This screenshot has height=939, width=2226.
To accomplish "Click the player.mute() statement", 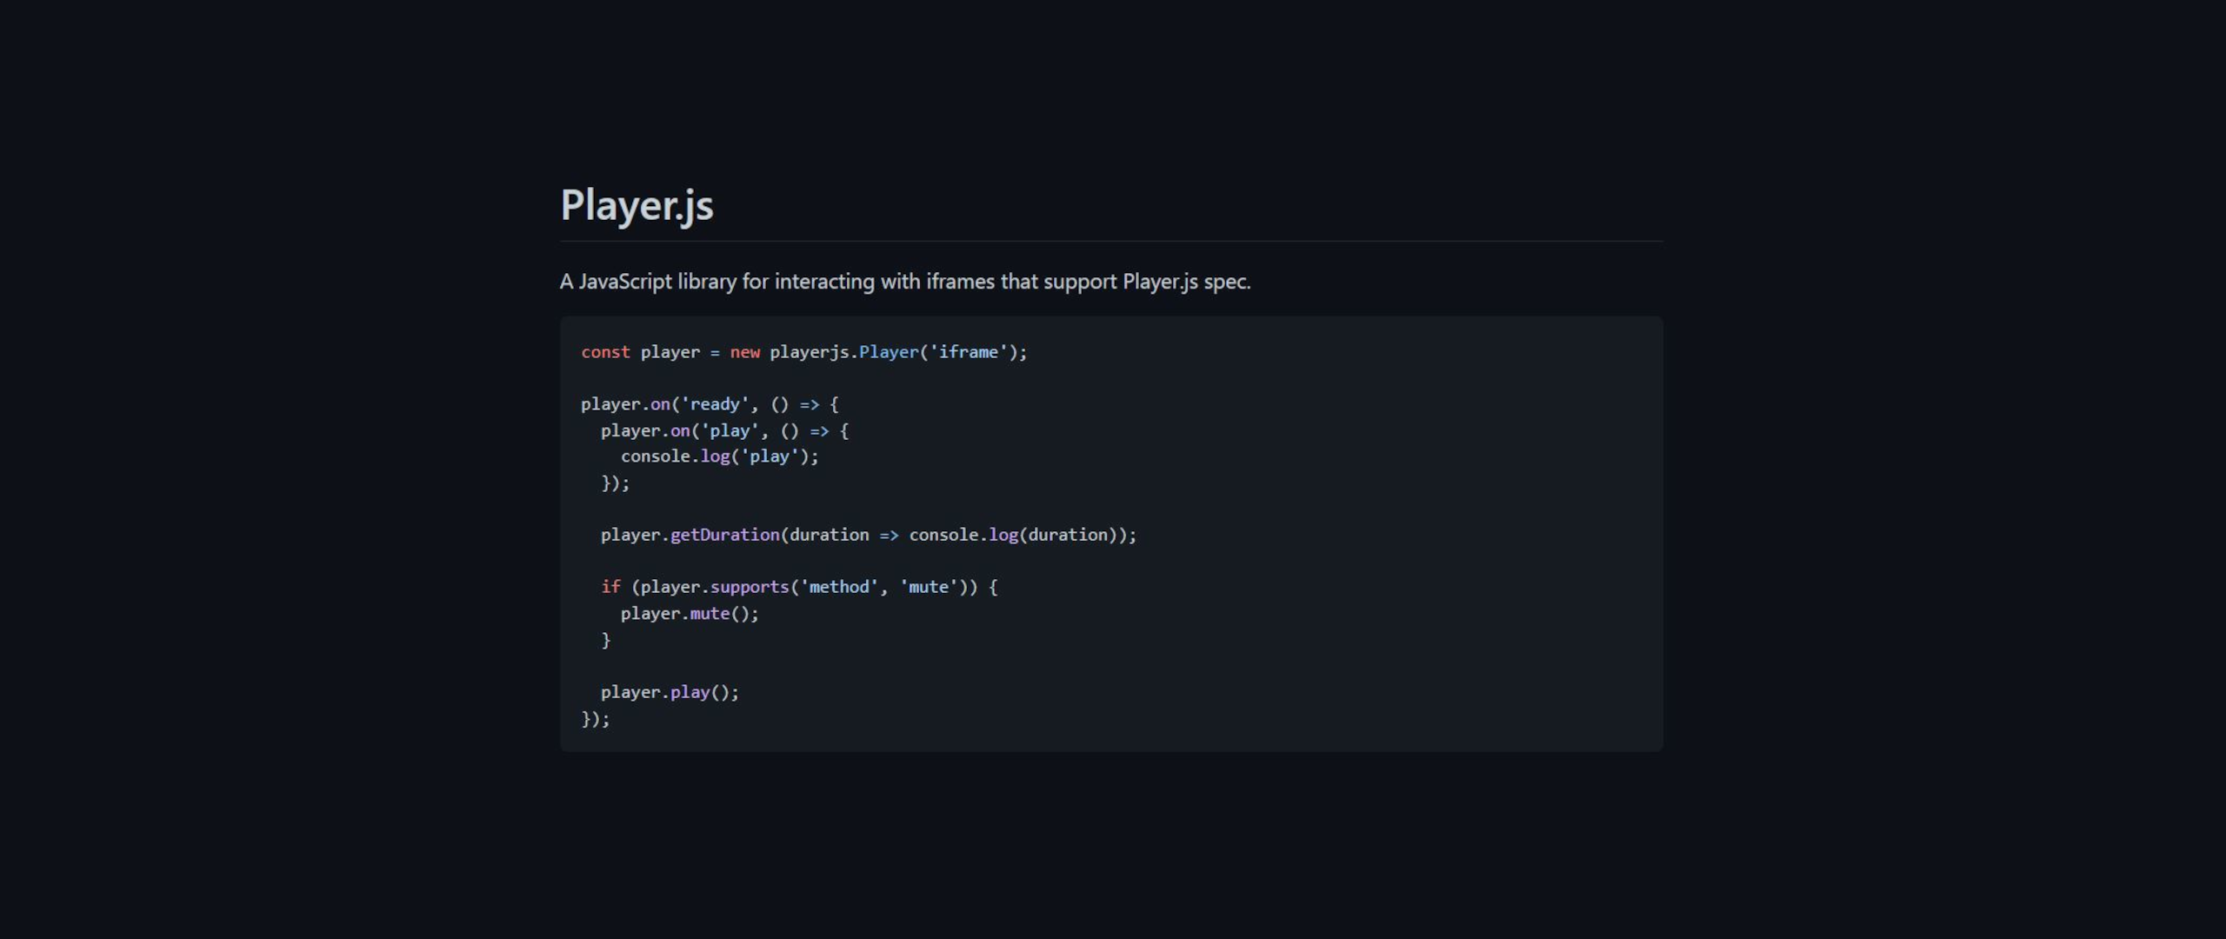I will click(x=688, y=613).
